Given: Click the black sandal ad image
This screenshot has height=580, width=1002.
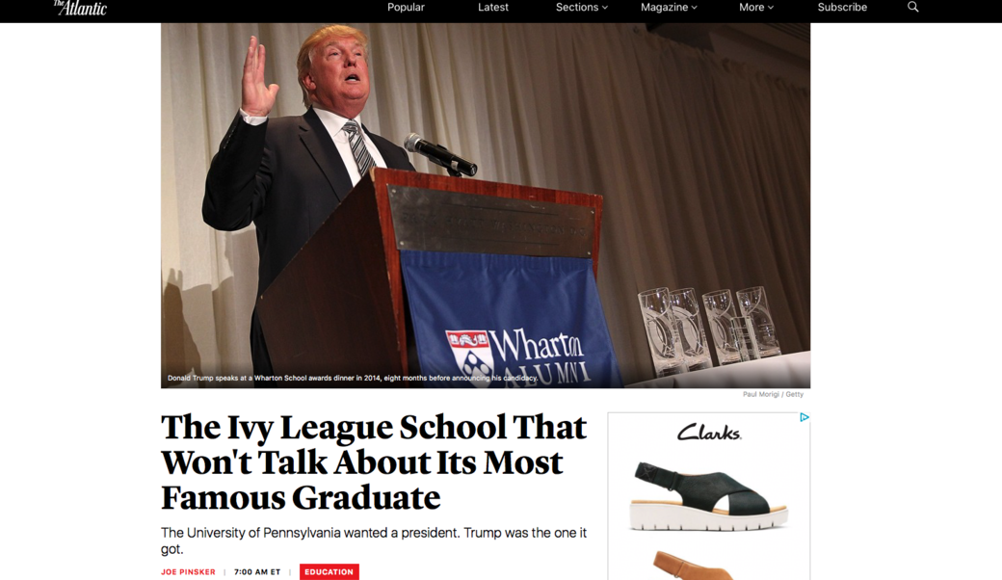Looking at the screenshot, I should pos(709,497).
